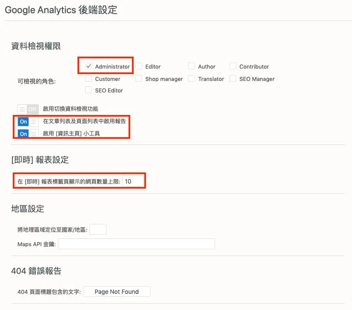Turn on the 啟用切換資料檢視功能 toggle
Image resolution: width=352 pixels, height=310 pixels.
pyautogui.click(x=28, y=109)
